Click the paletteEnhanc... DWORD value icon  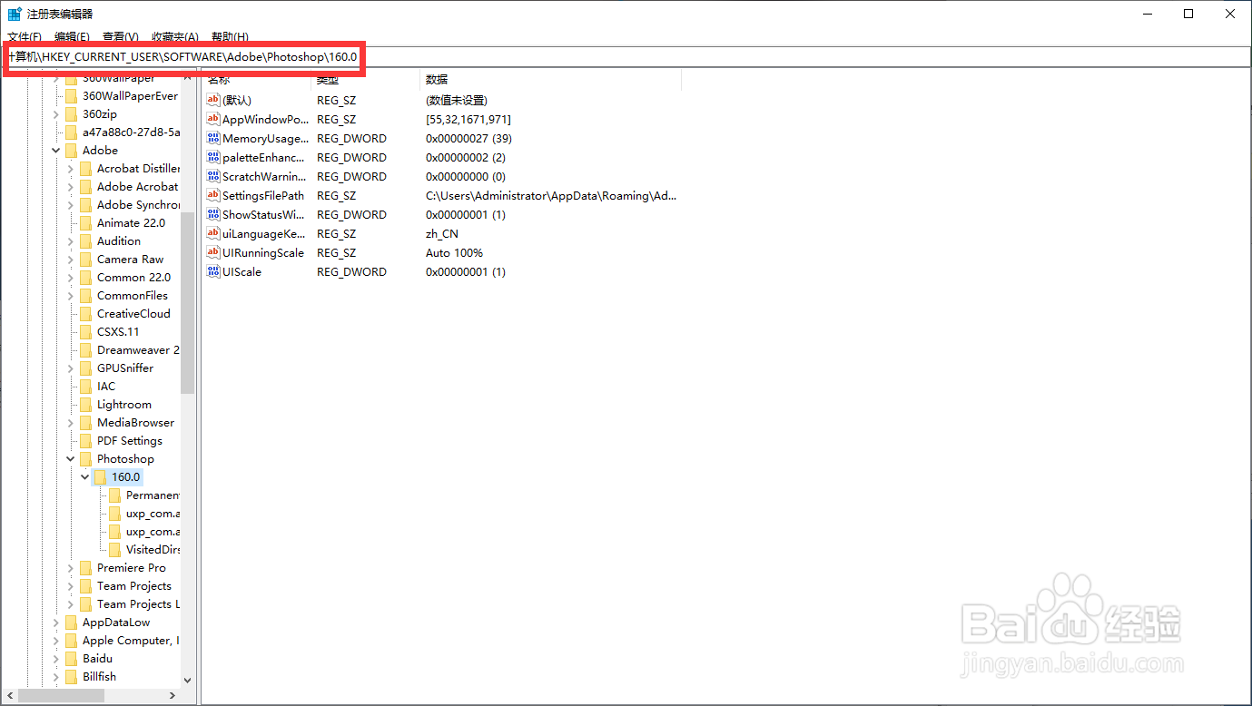213,158
